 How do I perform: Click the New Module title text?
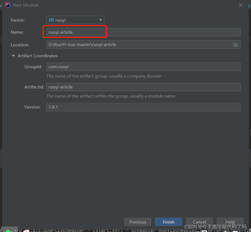click(25, 5)
